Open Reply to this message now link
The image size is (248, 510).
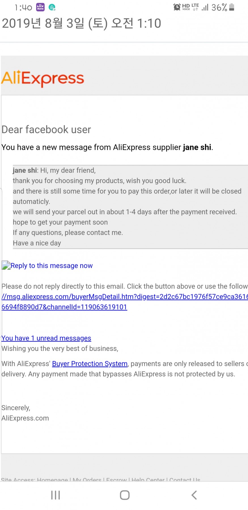(52, 266)
